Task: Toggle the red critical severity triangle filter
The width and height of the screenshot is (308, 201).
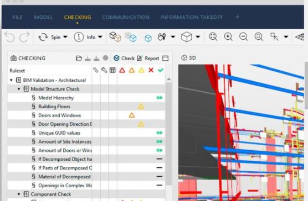Action: (x=122, y=70)
